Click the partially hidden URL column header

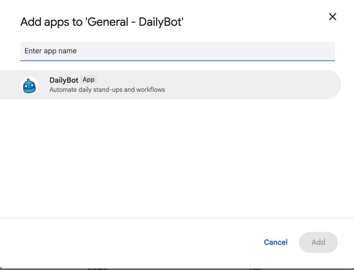[x=255, y=269]
